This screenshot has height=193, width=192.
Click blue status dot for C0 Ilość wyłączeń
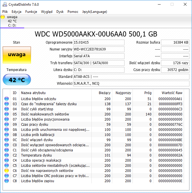point(7,145)
